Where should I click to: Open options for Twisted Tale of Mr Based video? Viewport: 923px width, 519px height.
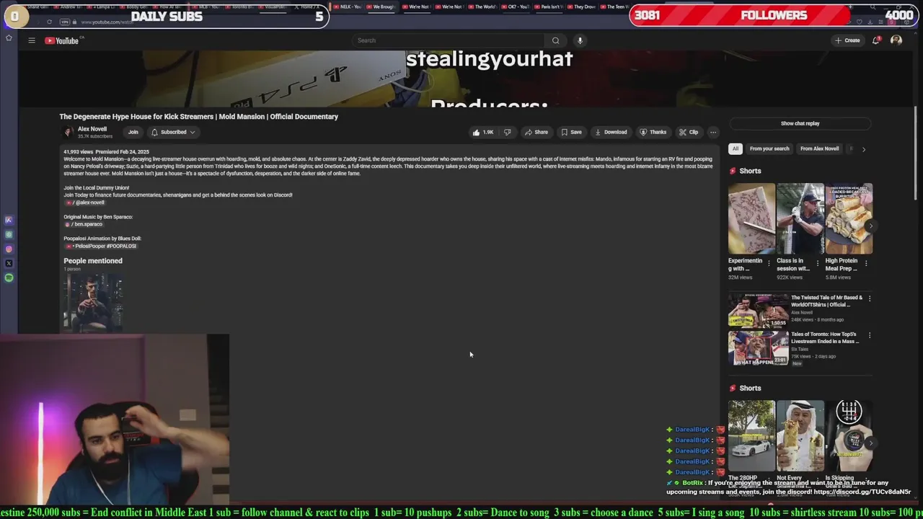click(x=870, y=298)
